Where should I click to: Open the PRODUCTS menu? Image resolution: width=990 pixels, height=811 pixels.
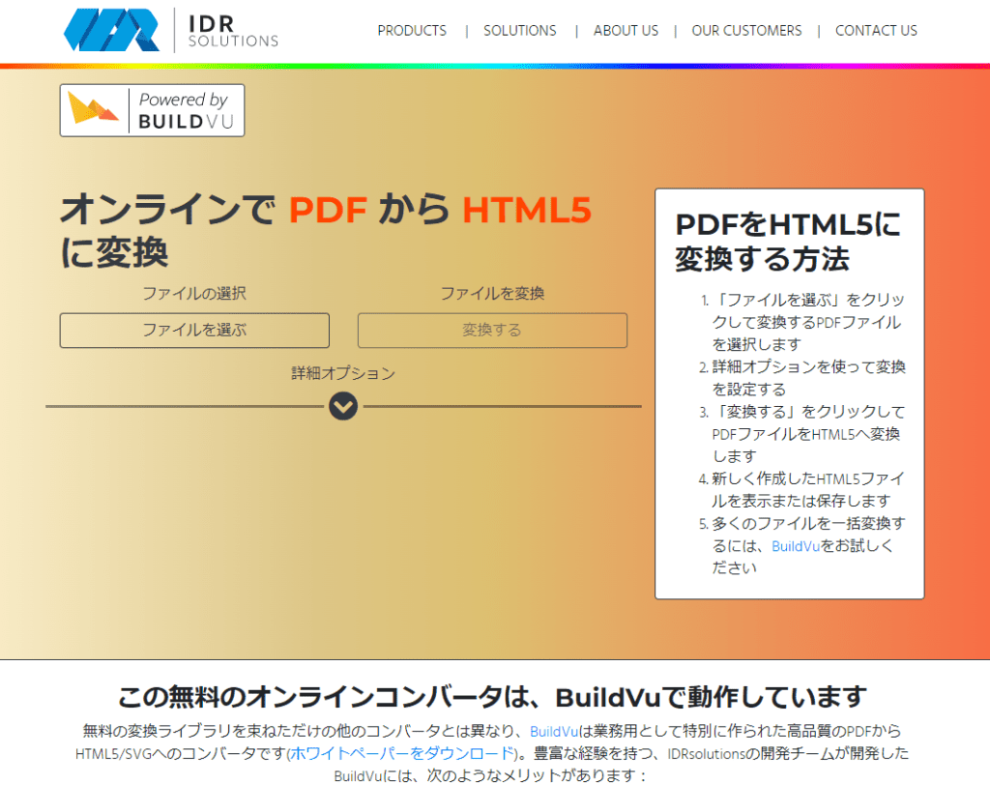pos(412,30)
